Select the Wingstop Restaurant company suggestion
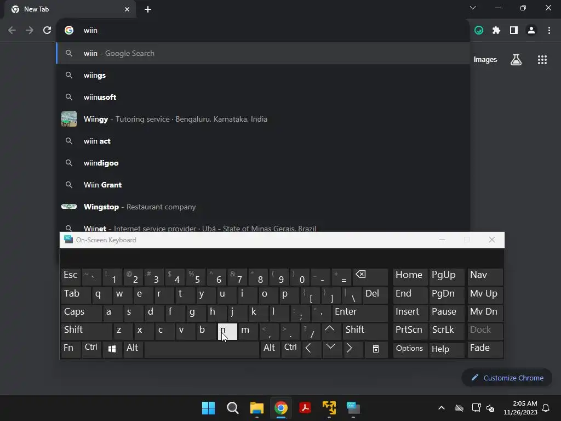The image size is (561, 421). coord(263,207)
